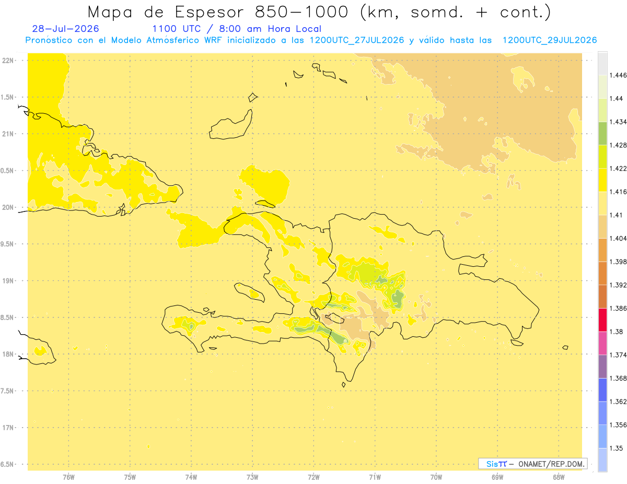Click the colorbar value 1.416

click(618, 192)
